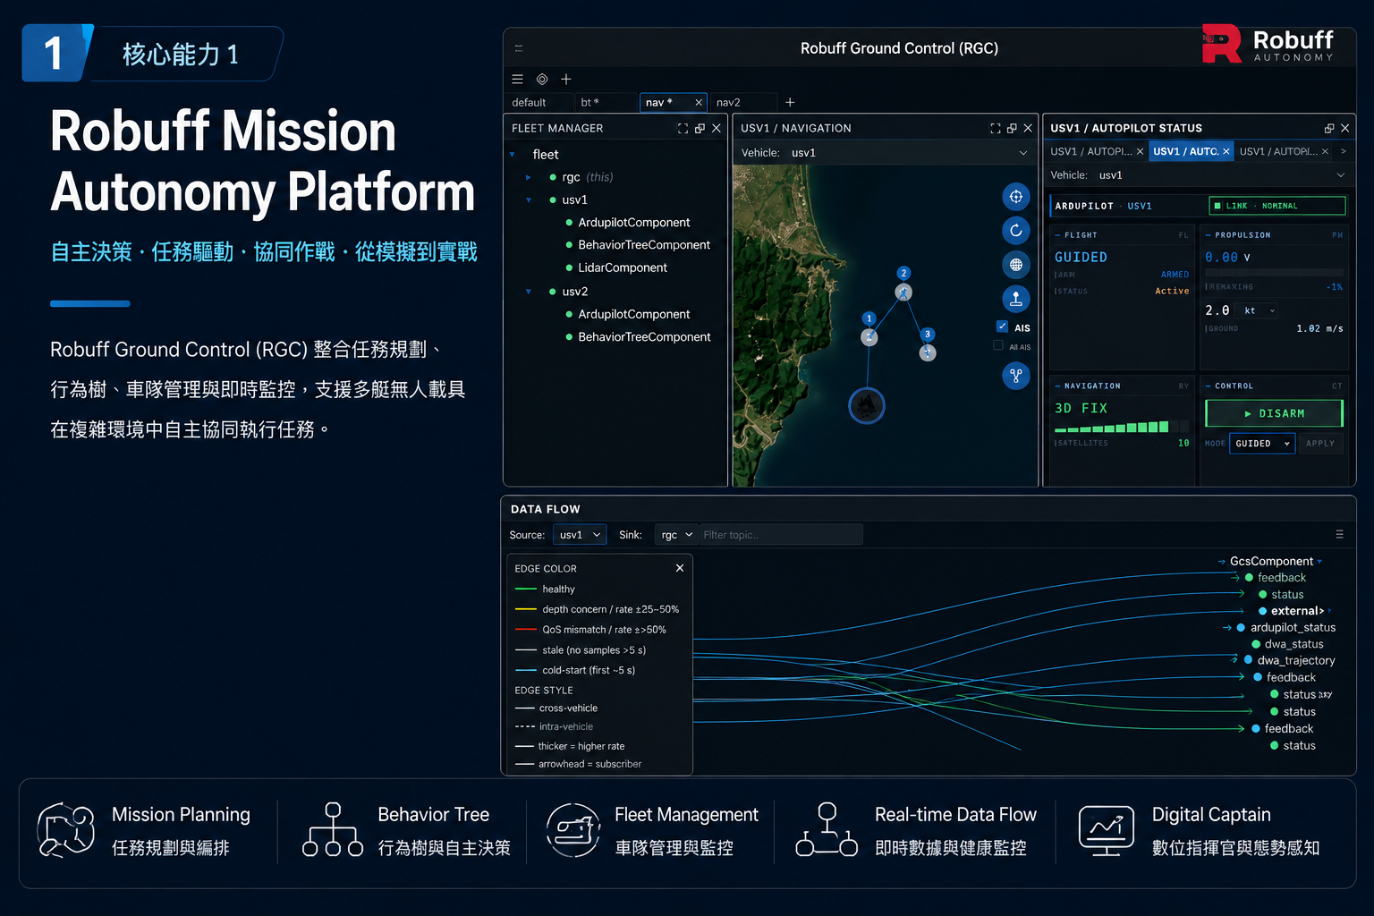
Task: Click the refresh map round button
Action: (x=1016, y=231)
